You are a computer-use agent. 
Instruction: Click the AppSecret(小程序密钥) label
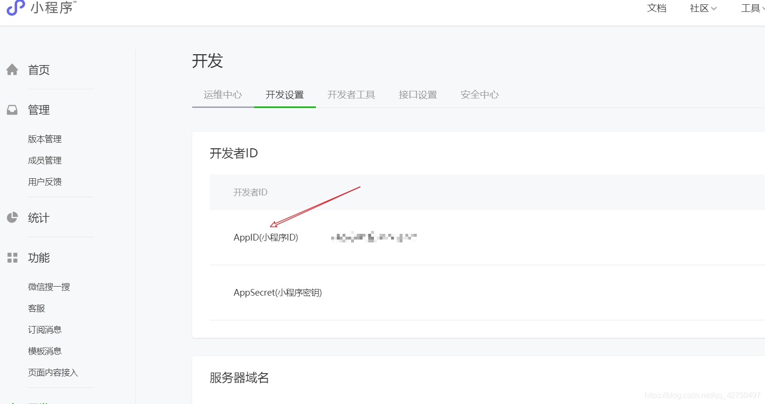[278, 292]
